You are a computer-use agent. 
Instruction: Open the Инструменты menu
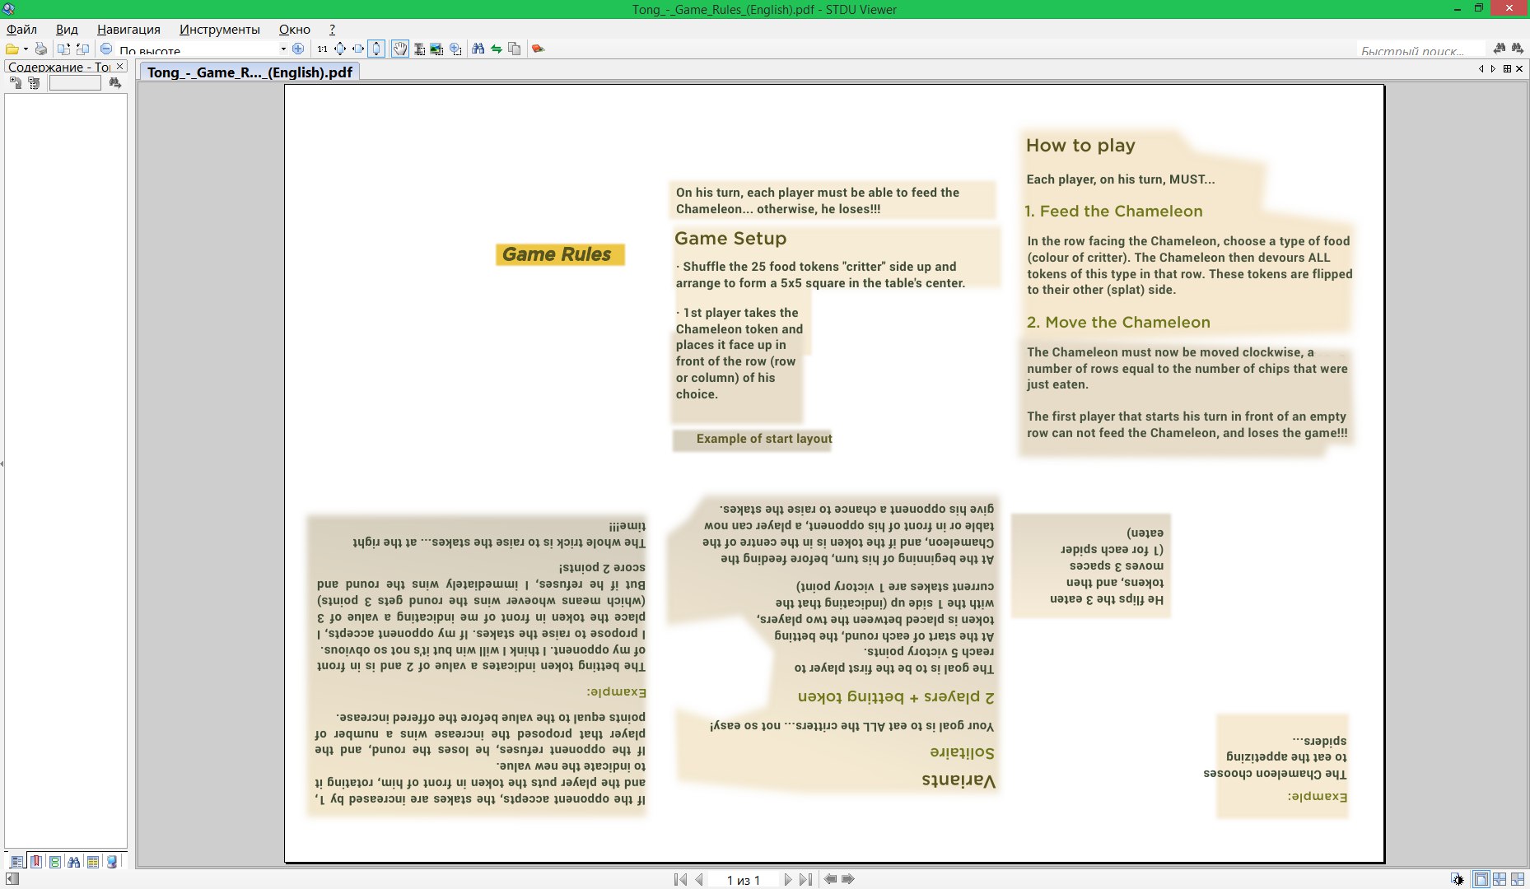[x=220, y=30]
